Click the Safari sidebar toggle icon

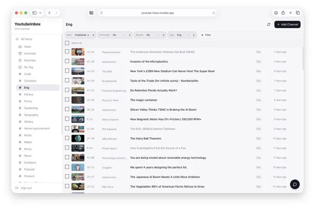35,13
